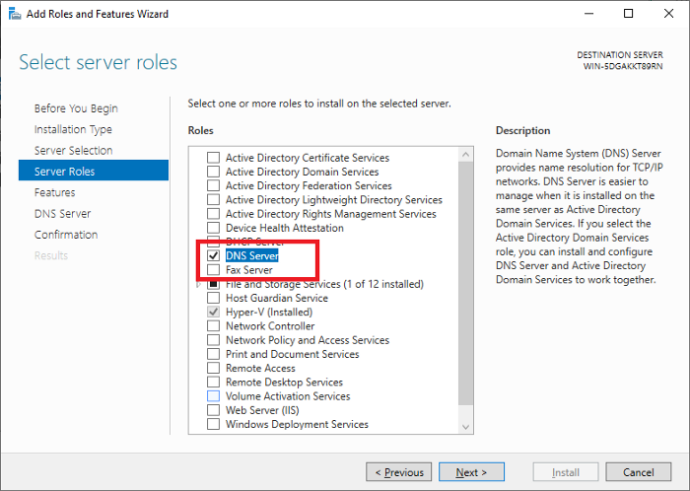Go to the Before You Begin step
690x491 pixels.
pos(76,108)
